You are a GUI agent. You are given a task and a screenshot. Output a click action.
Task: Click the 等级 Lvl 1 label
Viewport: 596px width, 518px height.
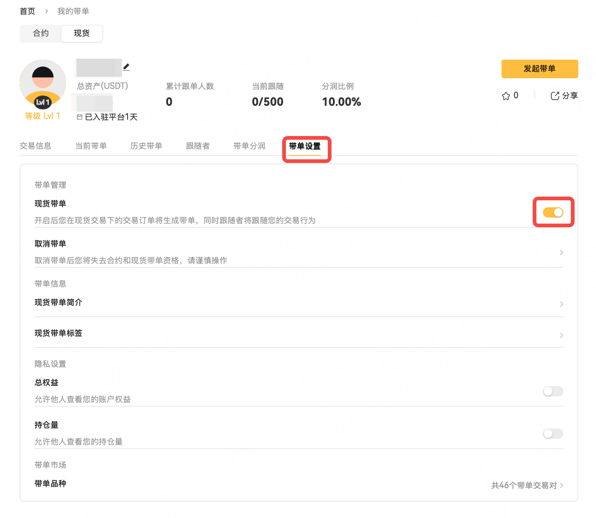(43, 116)
